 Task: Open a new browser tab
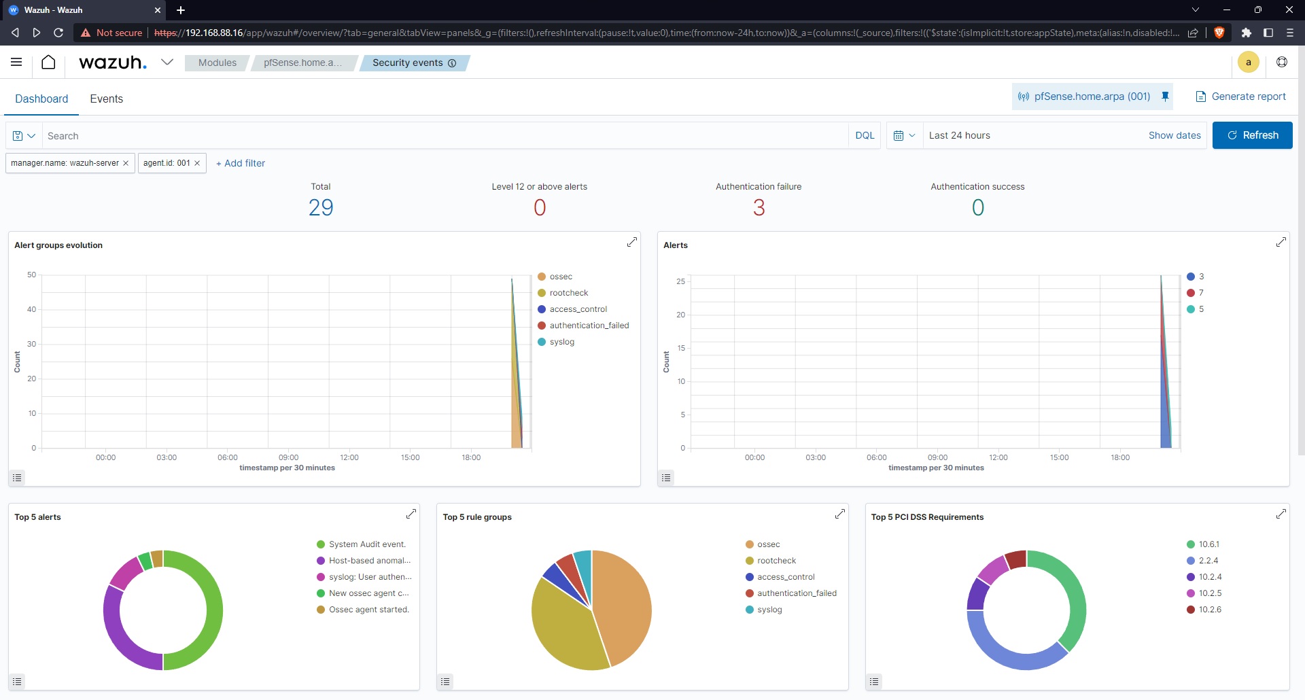181,10
